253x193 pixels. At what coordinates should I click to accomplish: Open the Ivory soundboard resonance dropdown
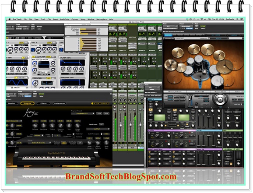point(14,121)
